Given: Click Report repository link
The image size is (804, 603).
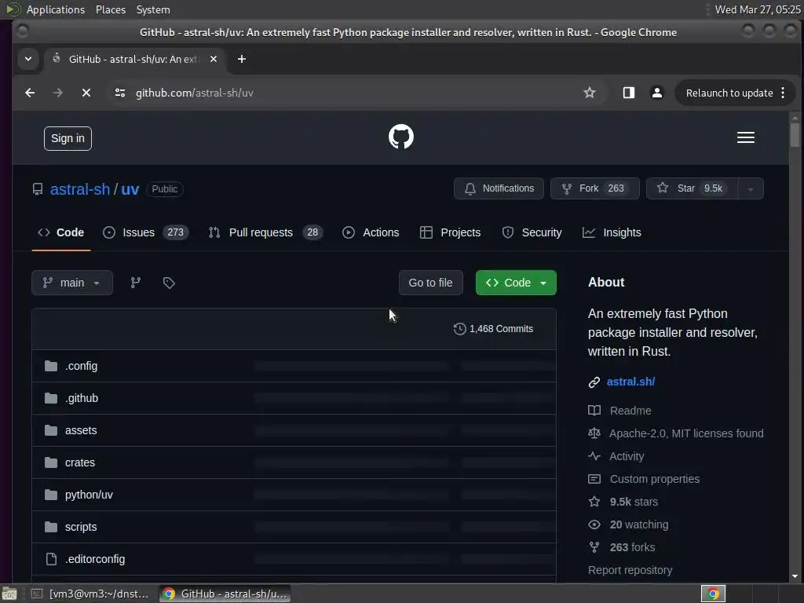Looking at the screenshot, I should pyautogui.click(x=630, y=570).
